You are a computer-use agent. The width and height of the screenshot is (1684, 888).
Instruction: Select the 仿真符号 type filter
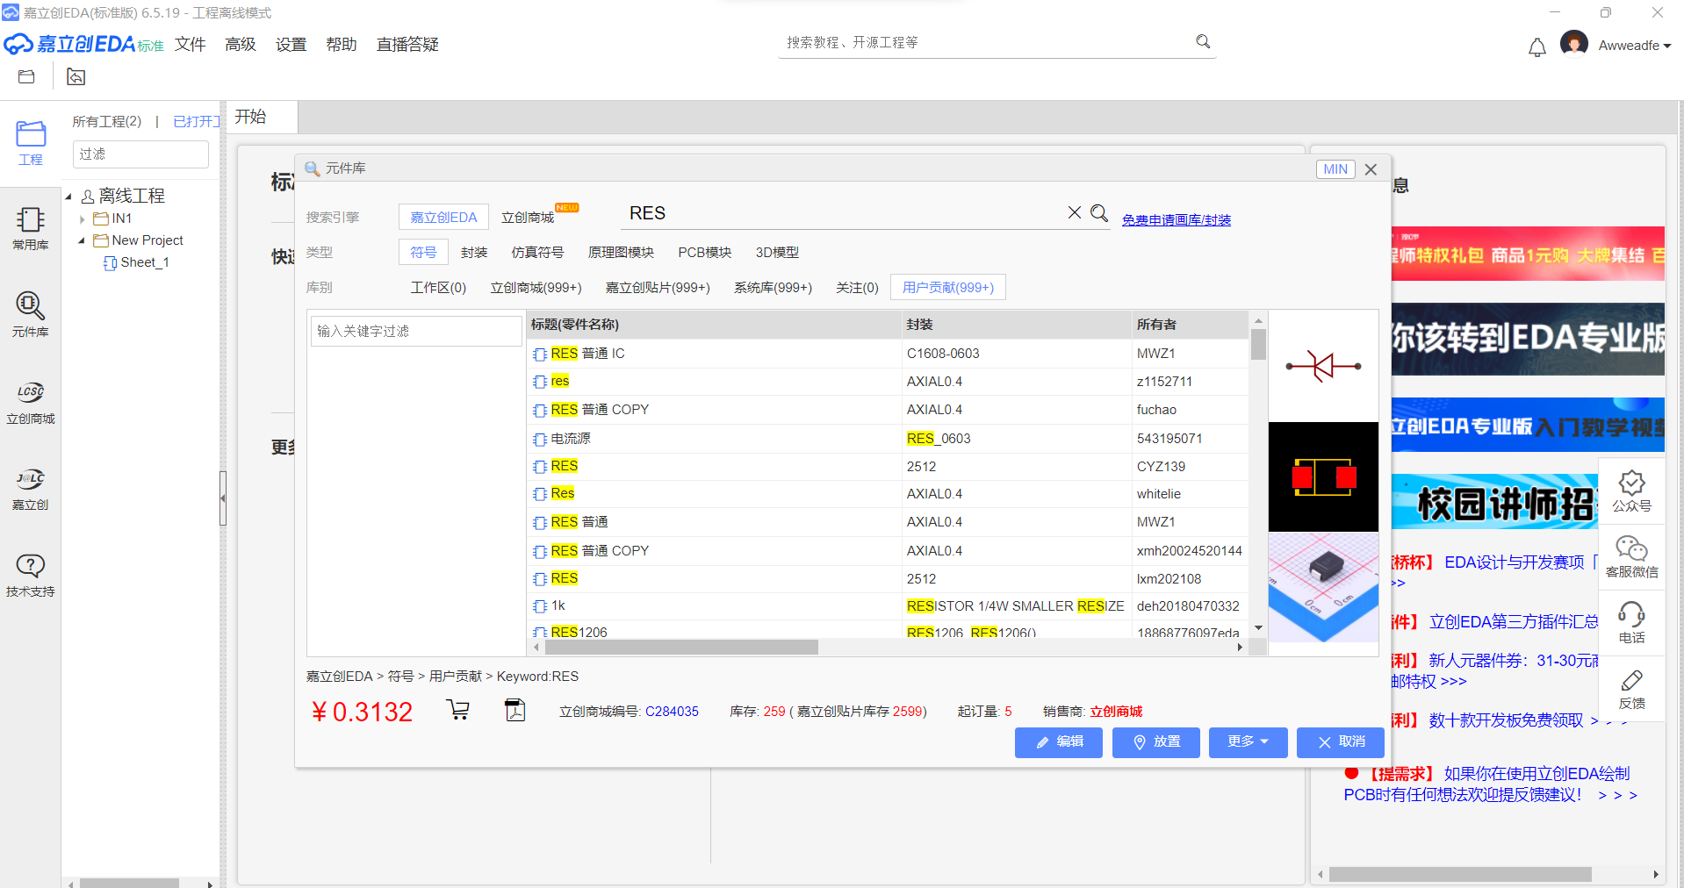tap(537, 252)
